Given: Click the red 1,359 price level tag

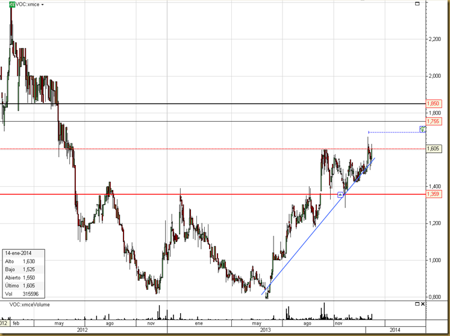Looking at the screenshot, I should click(433, 194).
